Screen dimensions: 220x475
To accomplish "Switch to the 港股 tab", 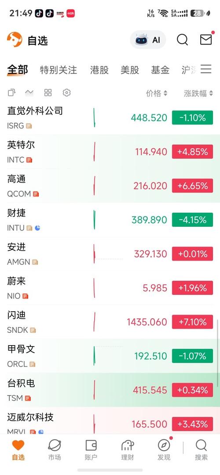I will click(x=99, y=70).
